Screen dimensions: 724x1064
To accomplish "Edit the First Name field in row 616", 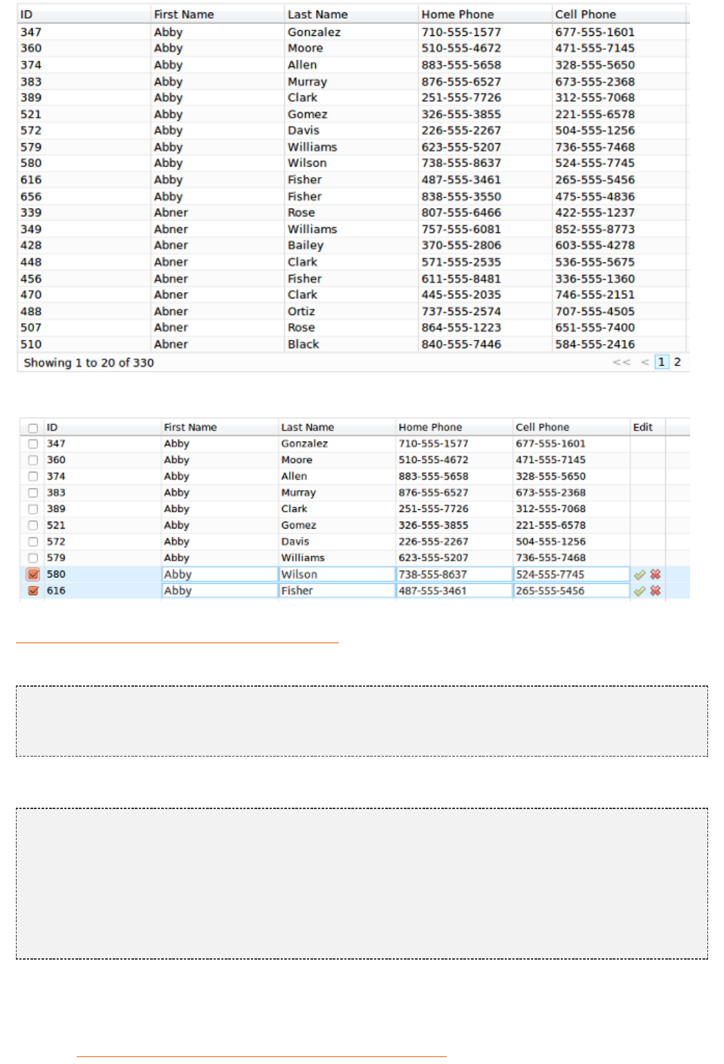I will click(x=220, y=591).
